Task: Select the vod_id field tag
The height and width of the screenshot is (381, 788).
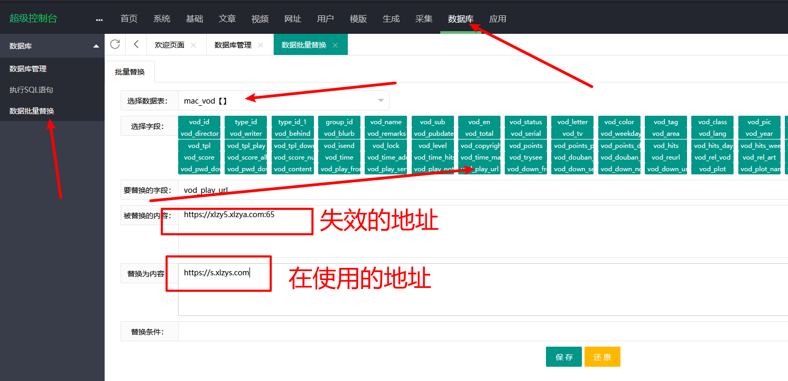Action: (199, 122)
